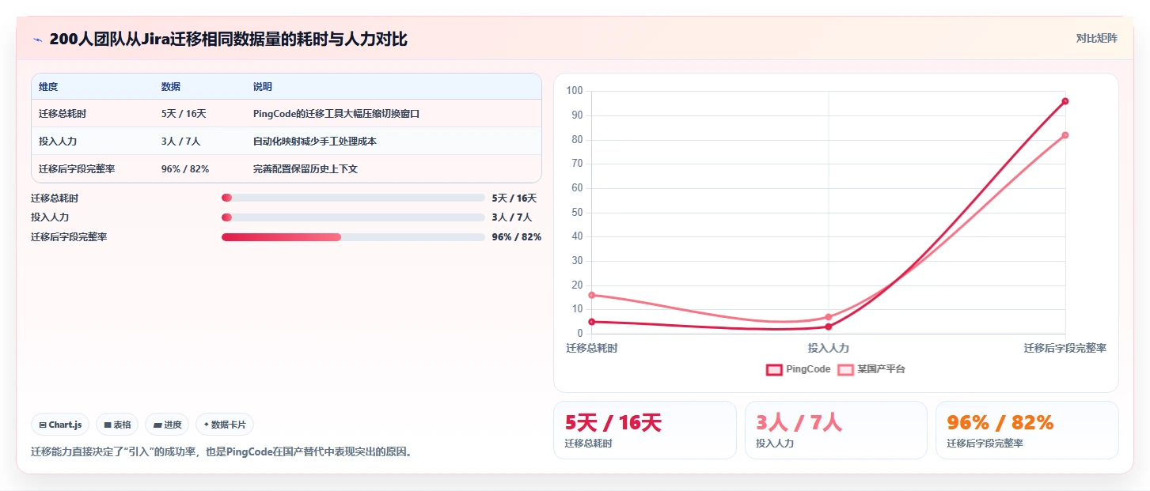1150x491 pixels.
Task: Click the 对比矩阵 label
Action: (1096, 38)
